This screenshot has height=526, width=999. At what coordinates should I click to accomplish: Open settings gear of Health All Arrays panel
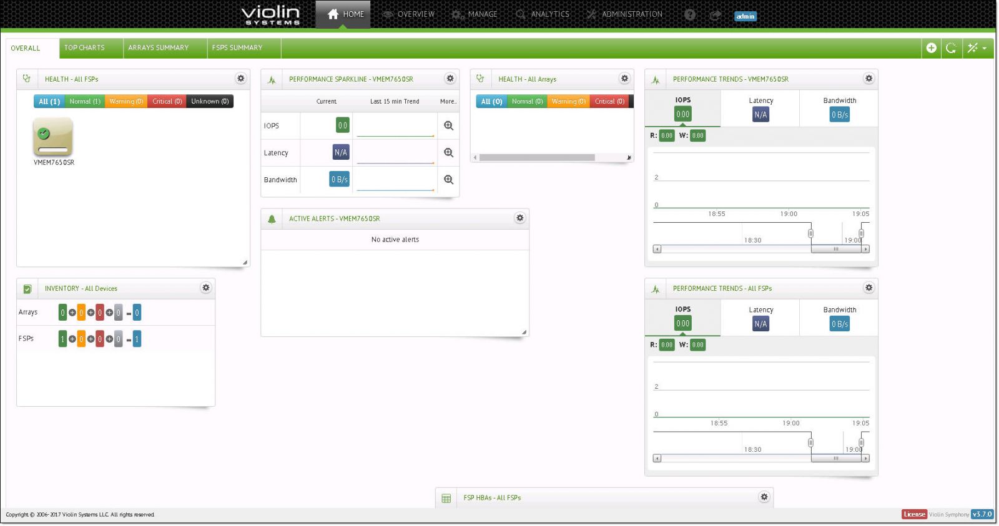624,79
